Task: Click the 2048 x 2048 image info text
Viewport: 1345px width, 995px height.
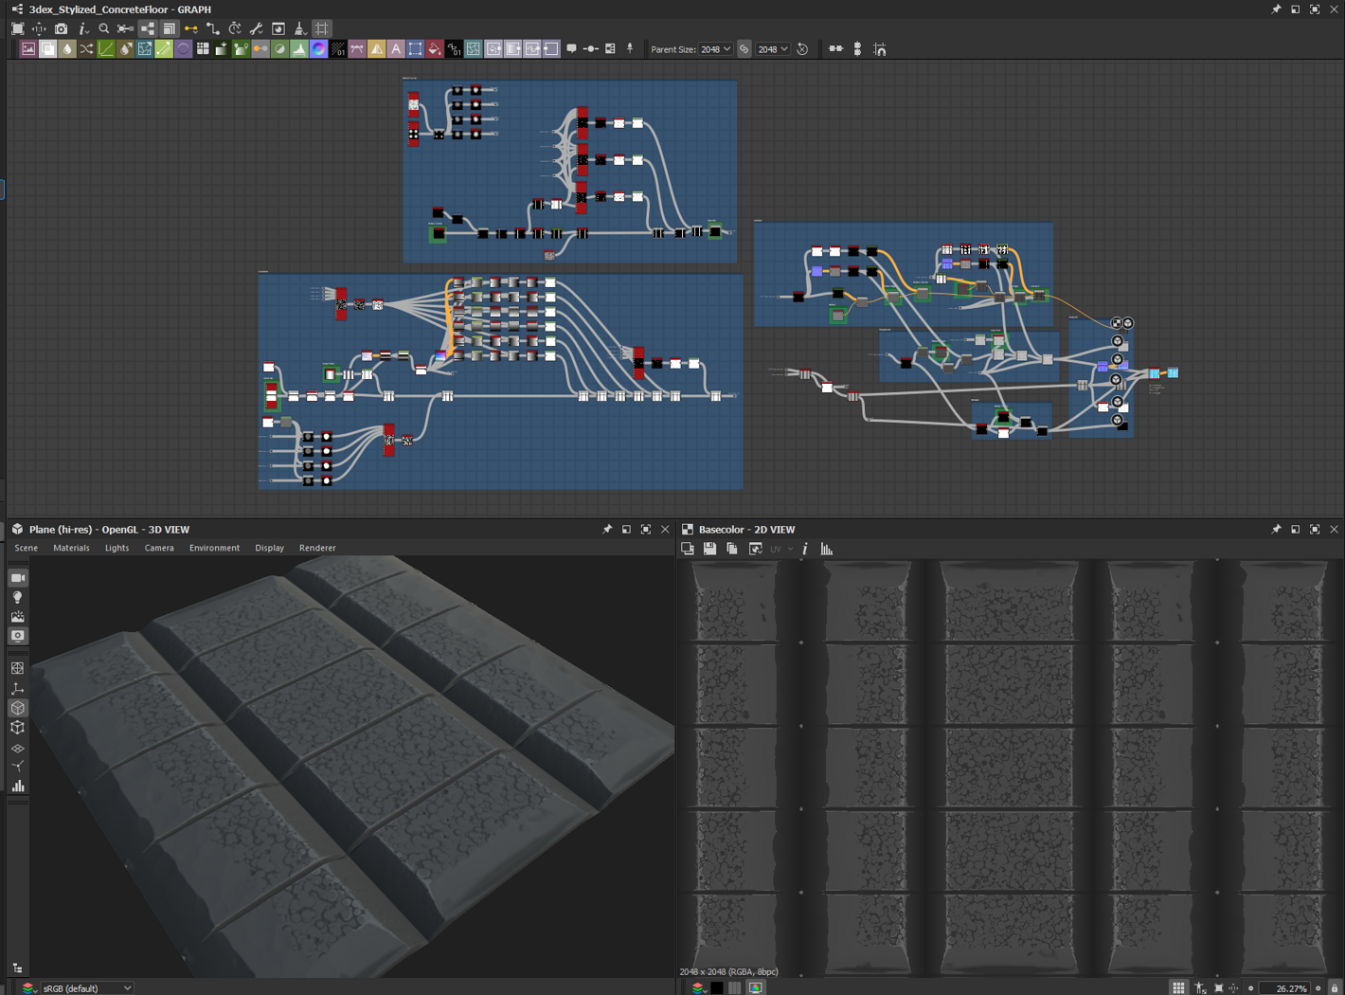Action: click(728, 971)
